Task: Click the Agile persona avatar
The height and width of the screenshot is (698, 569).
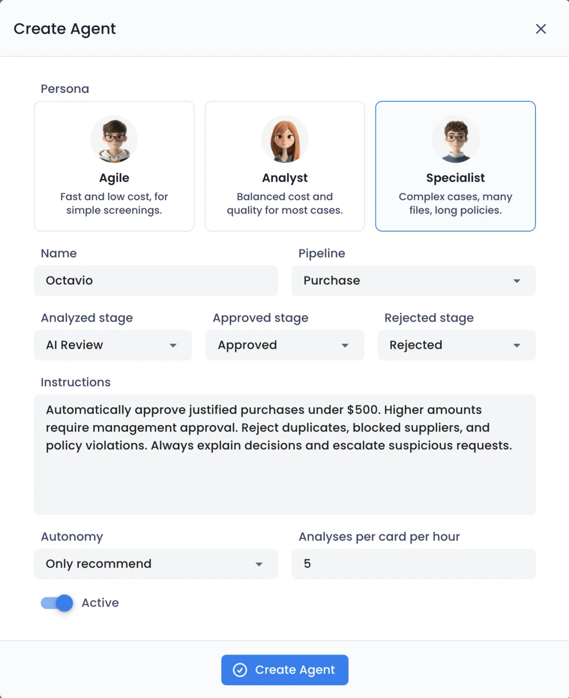Action: click(114, 139)
